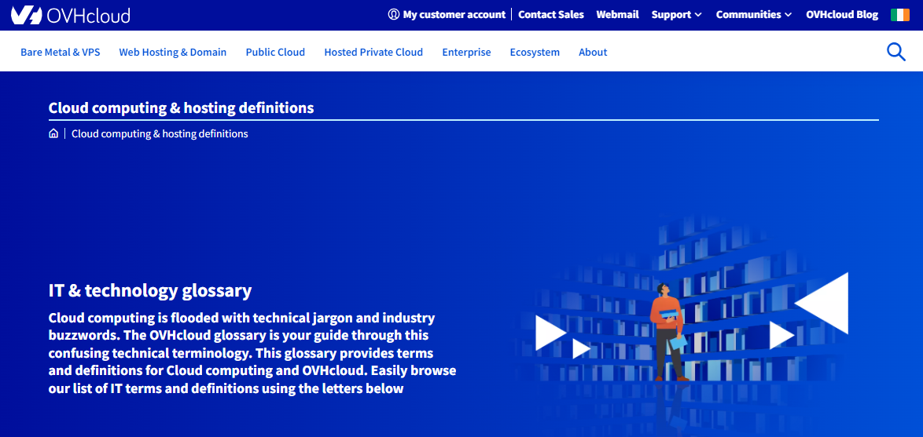Open Public Cloud menu
923x437 pixels.
pyautogui.click(x=275, y=52)
